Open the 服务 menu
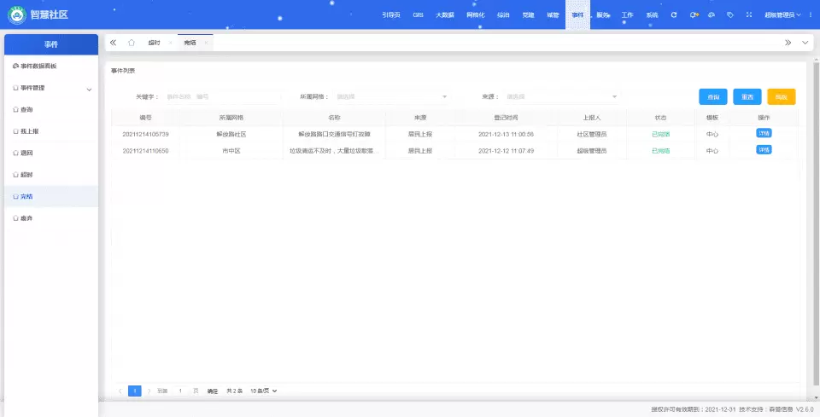The height and width of the screenshot is (417, 820). pos(602,15)
